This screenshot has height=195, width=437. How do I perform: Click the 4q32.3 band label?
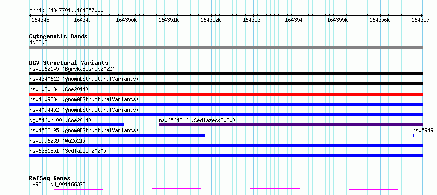(x=38, y=42)
